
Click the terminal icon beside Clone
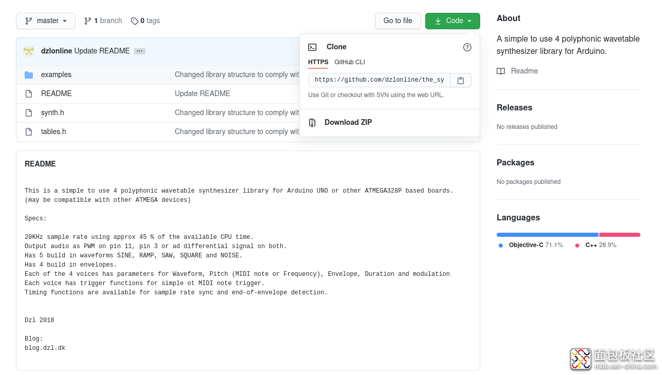[x=312, y=47]
